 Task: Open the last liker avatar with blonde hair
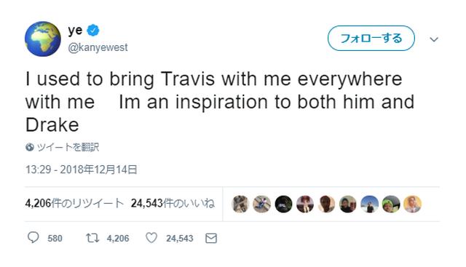pyautogui.click(x=412, y=204)
